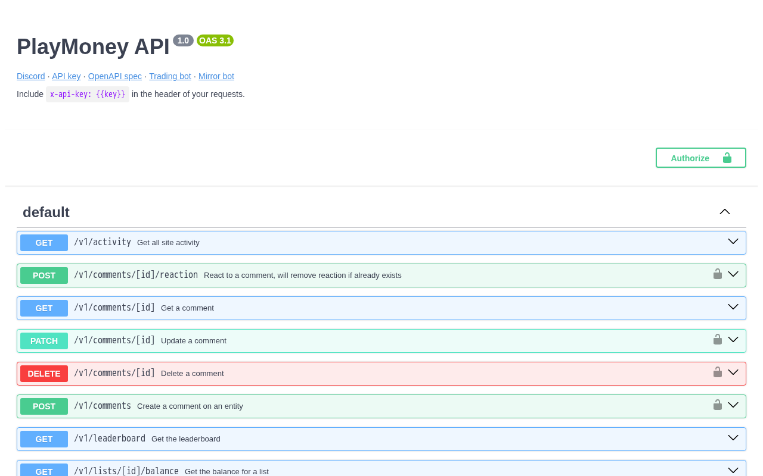The height and width of the screenshot is (476, 763).
Task: Click the /v1/activity path text
Action: 103,242
